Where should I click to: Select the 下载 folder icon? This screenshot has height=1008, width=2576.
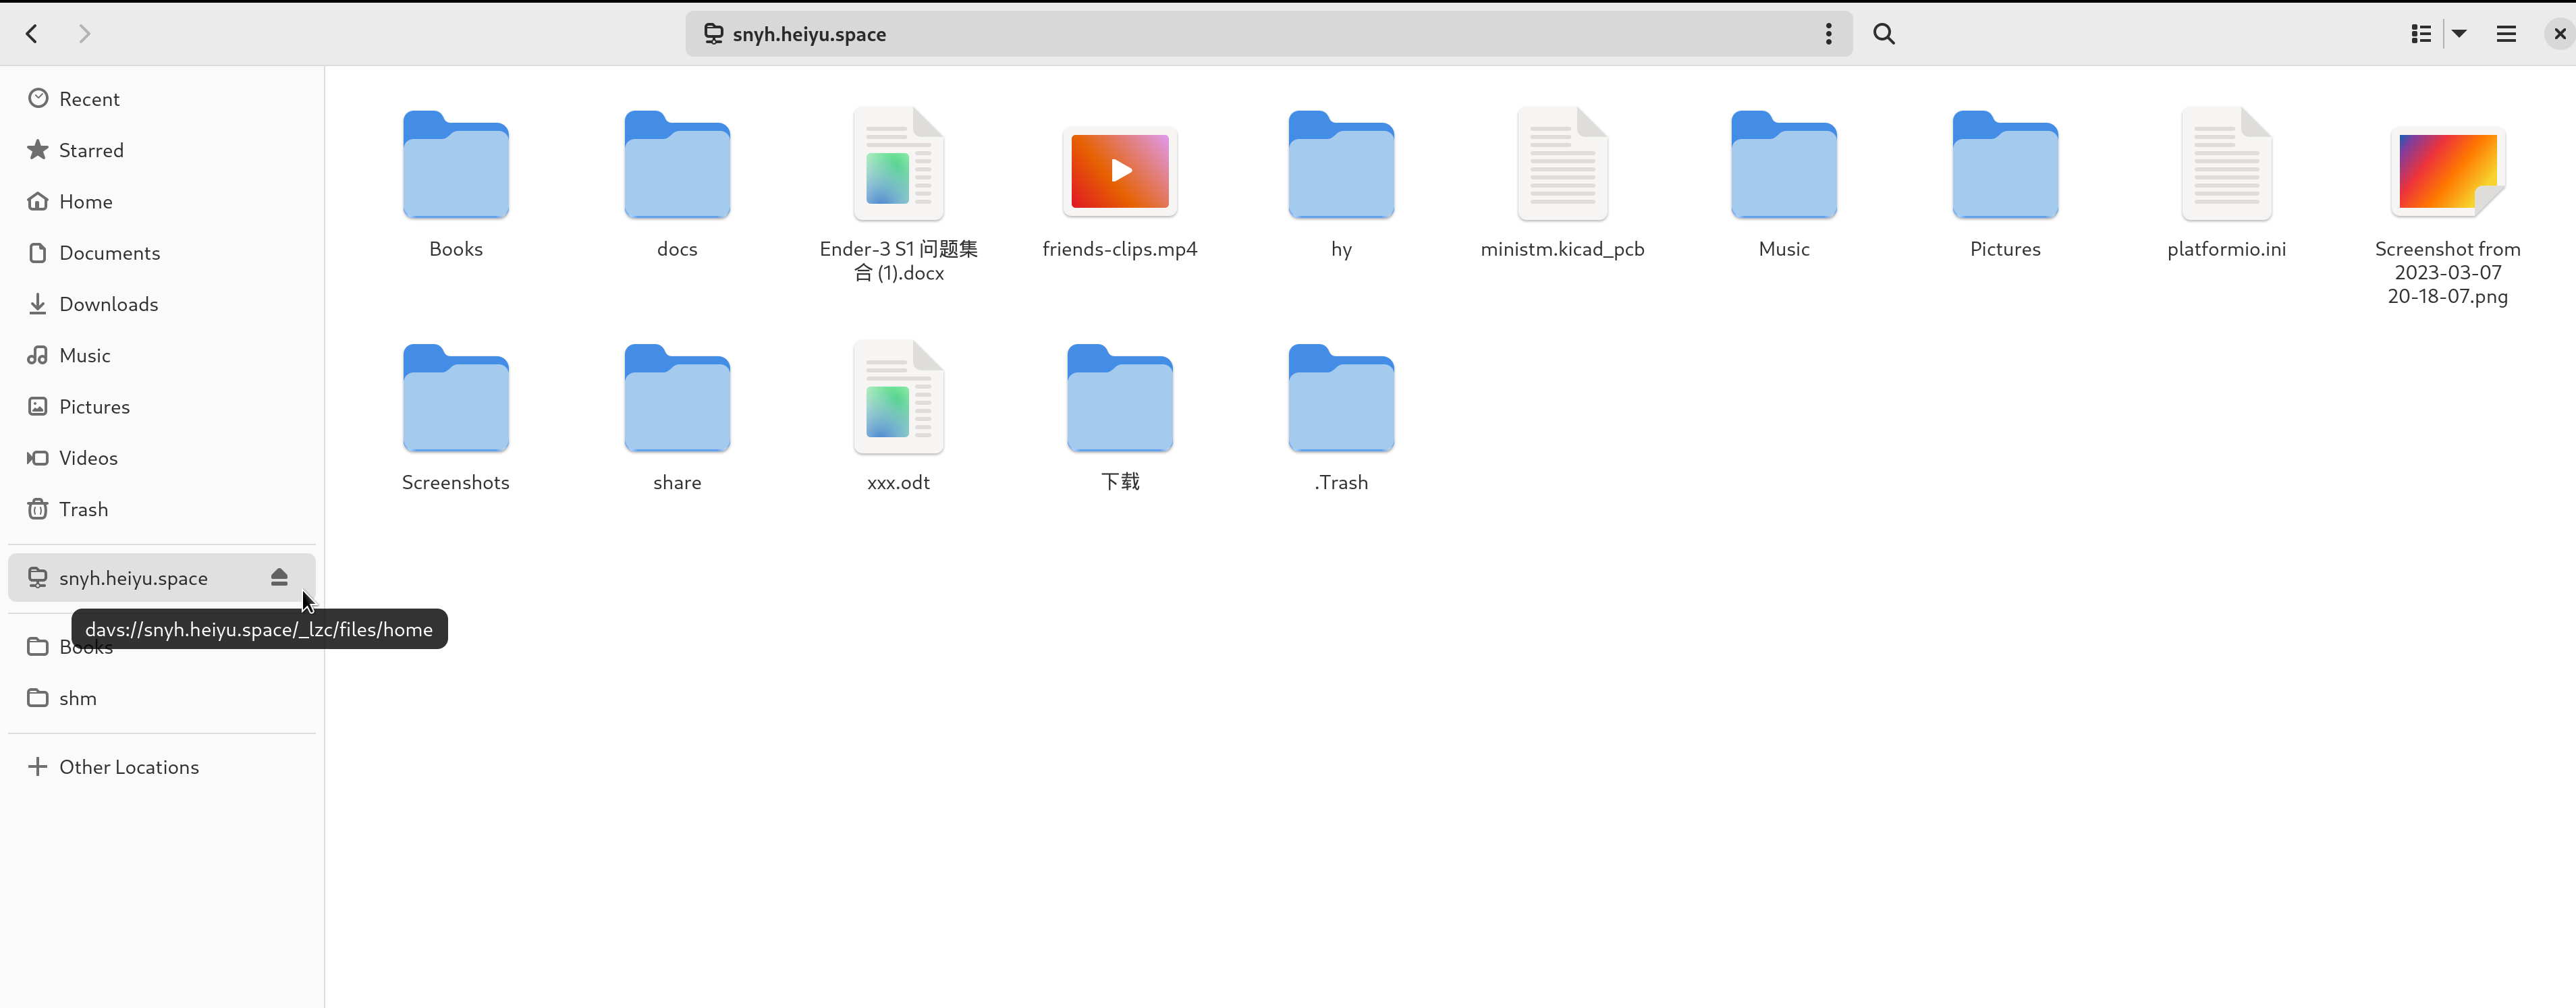[1120, 399]
